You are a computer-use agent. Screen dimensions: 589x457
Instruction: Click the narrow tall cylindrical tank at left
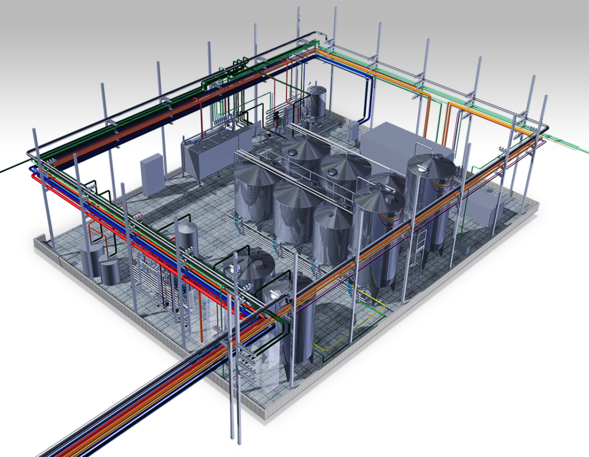point(187,241)
